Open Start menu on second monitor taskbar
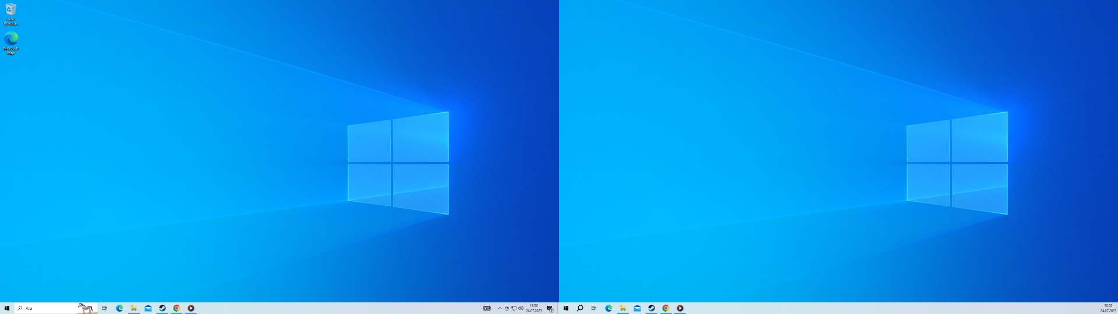This screenshot has height=314, width=1118. [x=566, y=308]
